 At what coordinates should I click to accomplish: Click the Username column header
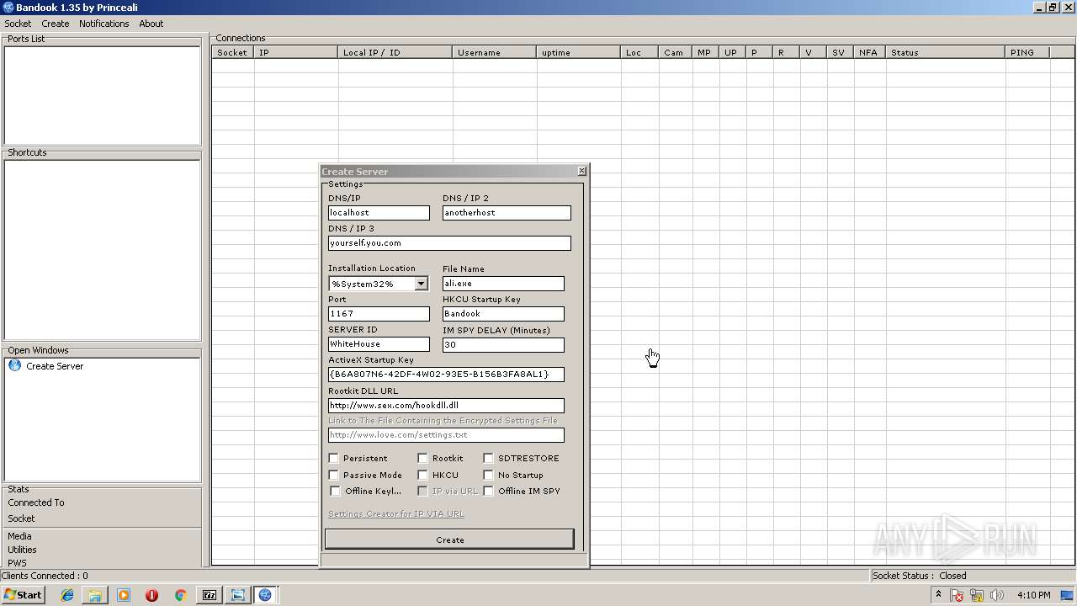pyautogui.click(x=495, y=52)
